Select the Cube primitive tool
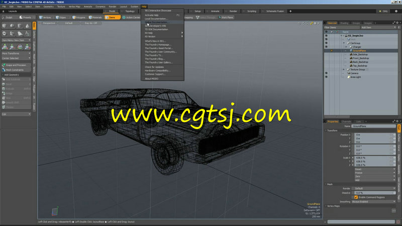The height and width of the screenshot is (226, 402). pyautogui.click(x=5, y=26)
